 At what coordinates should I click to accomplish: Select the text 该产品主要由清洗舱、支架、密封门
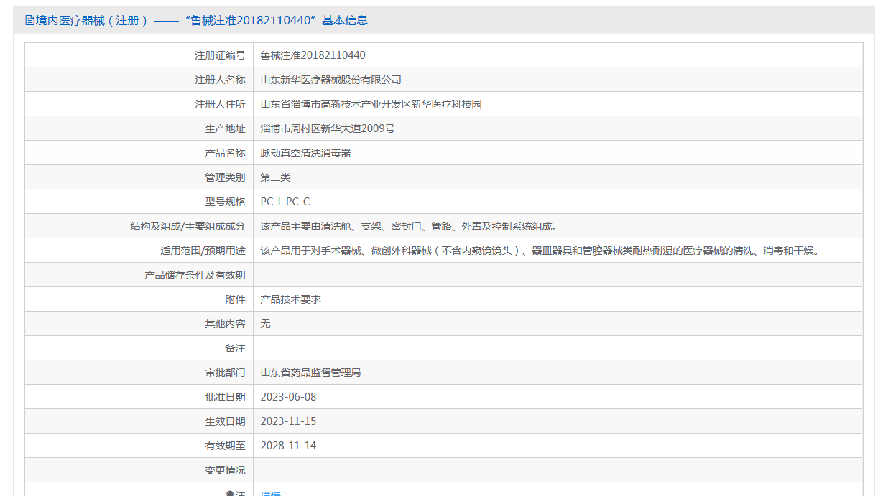tap(341, 226)
